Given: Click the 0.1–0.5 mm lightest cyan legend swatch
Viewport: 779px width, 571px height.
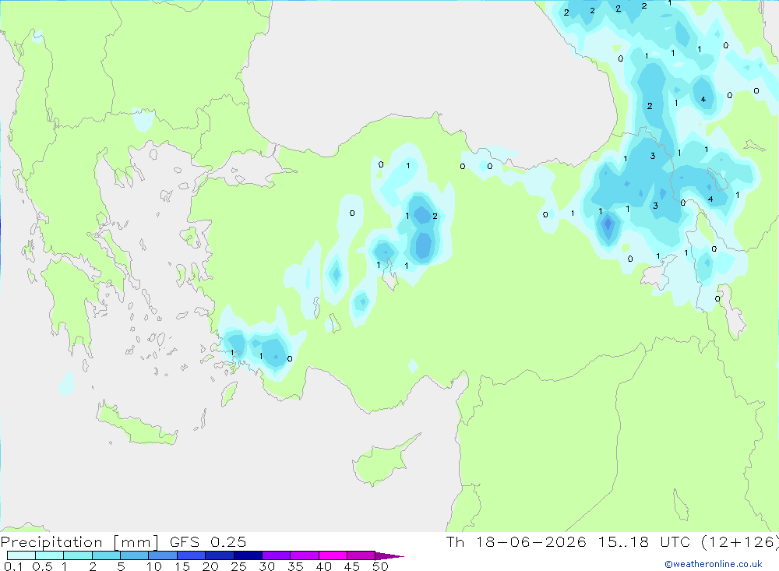Looking at the screenshot, I should point(21,555).
